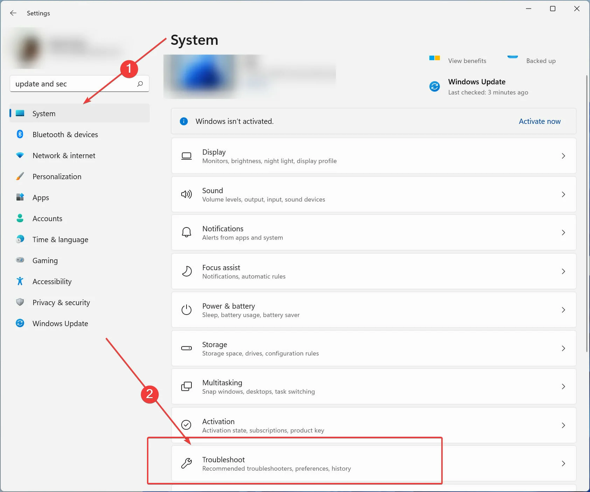
Task: Click the search box with 'update and sec'
Action: [79, 84]
